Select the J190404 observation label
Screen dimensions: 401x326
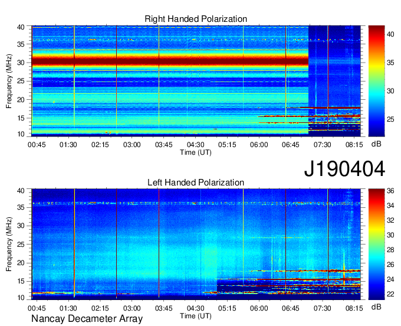coord(344,169)
